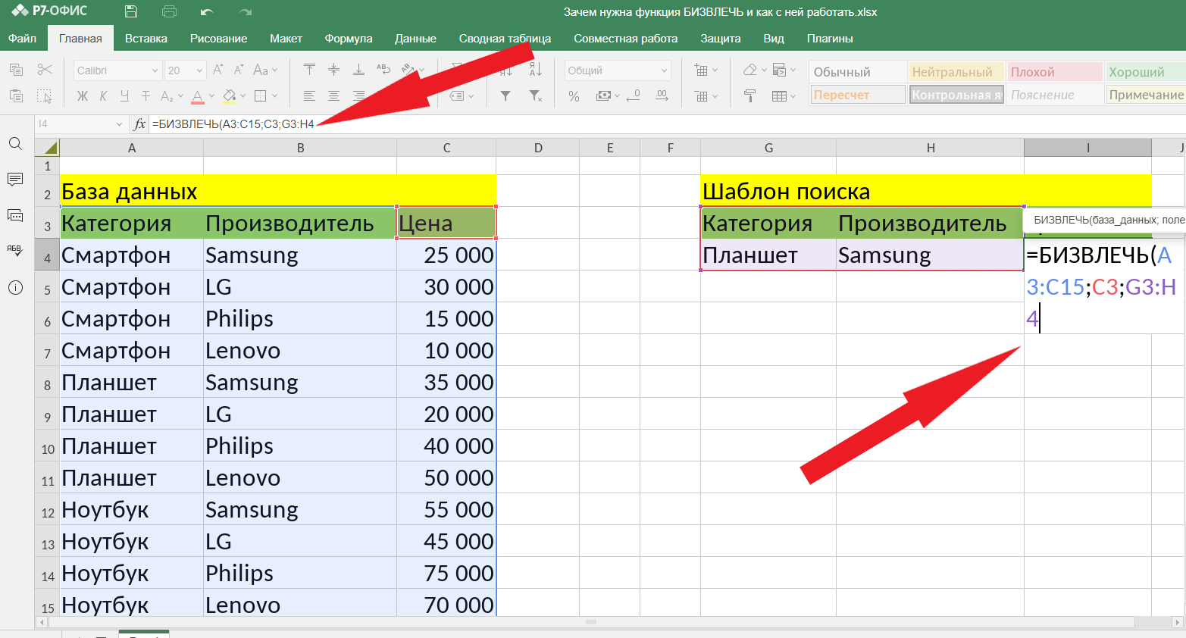Image resolution: width=1186 pixels, height=638 pixels.
Task: Click the fx Insert function button
Action: [139, 124]
